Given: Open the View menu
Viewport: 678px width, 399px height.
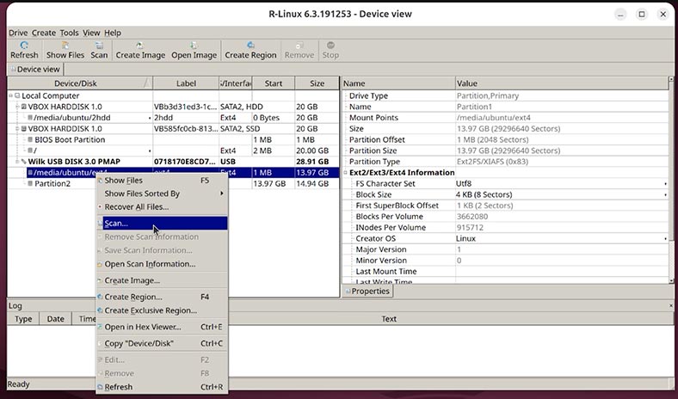Looking at the screenshot, I should (x=91, y=33).
